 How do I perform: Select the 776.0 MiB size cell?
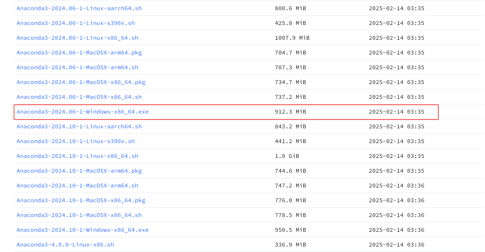(x=290, y=200)
